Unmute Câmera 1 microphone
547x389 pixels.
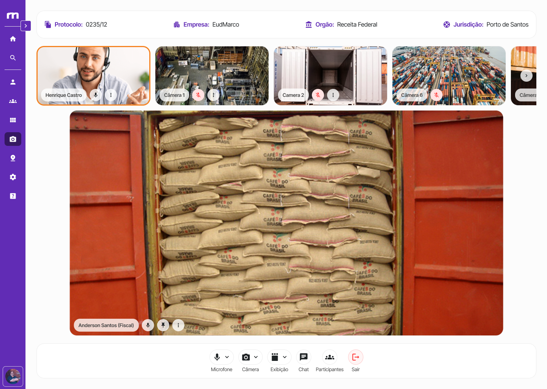tap(198, 95)
